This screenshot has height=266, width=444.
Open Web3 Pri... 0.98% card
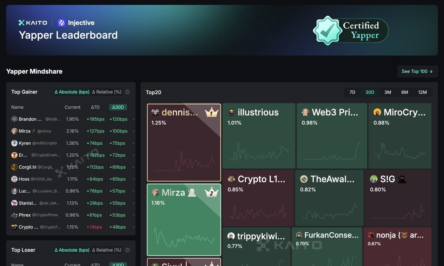pyautogui.click(x=332, y=136)
